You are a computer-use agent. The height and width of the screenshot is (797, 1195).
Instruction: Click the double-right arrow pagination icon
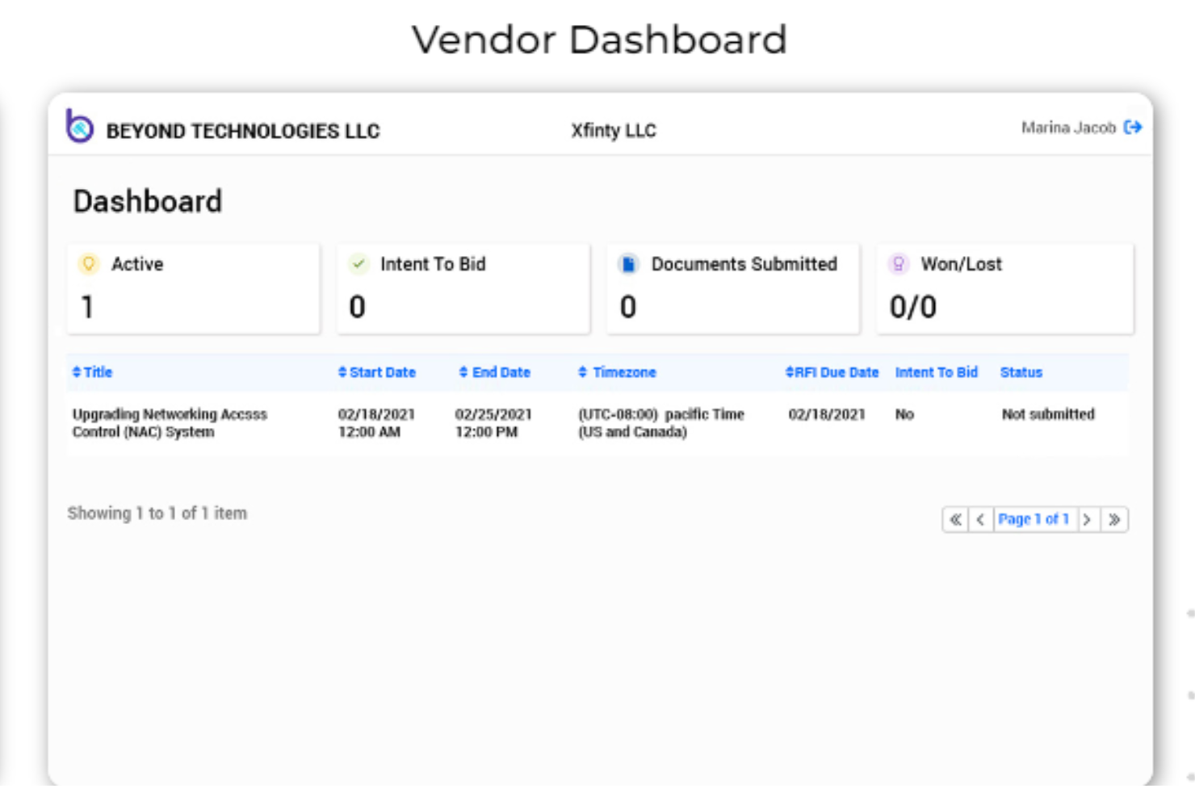[x=1115, y=519]
